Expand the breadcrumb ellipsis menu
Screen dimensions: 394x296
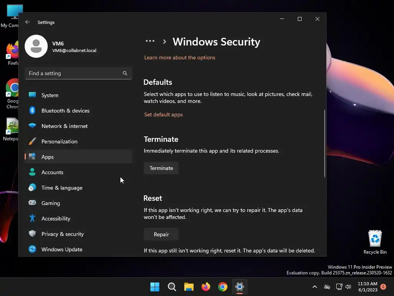pos(150,41)
